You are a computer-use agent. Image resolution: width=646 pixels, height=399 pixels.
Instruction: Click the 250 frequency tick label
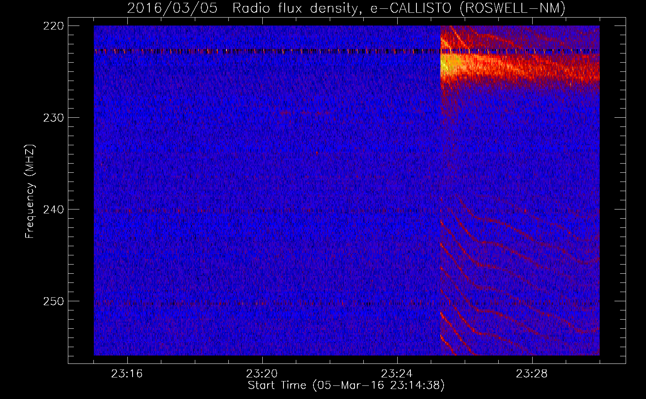point(54,301)
